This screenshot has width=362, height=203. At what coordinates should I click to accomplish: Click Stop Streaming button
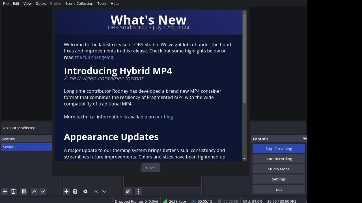click(279, 149)
